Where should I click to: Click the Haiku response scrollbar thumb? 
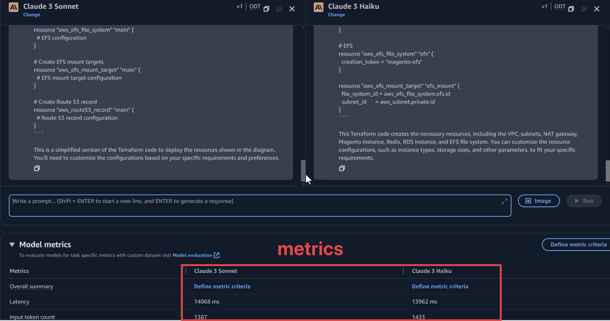coord(608,170)
